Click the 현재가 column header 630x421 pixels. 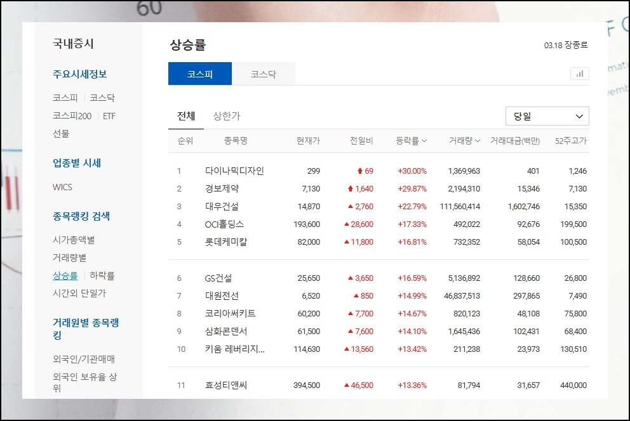(x=308, y=141)
